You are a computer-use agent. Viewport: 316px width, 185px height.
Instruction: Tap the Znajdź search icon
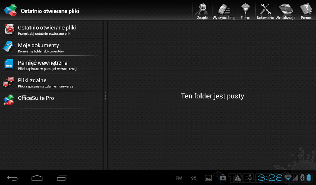point(202,11)
